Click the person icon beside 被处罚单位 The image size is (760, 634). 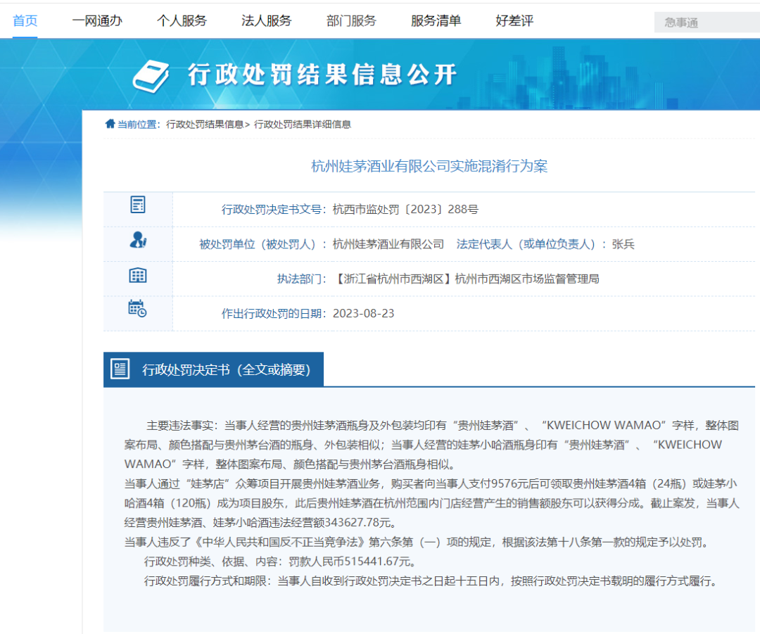[x=138, y=240]
